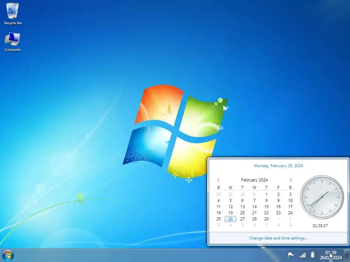Click the taskbar clock showing 01:39

[331, 255]
